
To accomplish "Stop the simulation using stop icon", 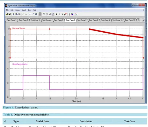I will click(x=63, y=14).
